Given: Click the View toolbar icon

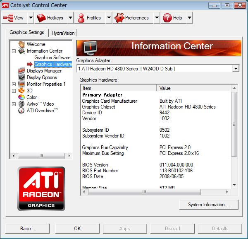Looking at the screenshot, I should pos(8,18).
